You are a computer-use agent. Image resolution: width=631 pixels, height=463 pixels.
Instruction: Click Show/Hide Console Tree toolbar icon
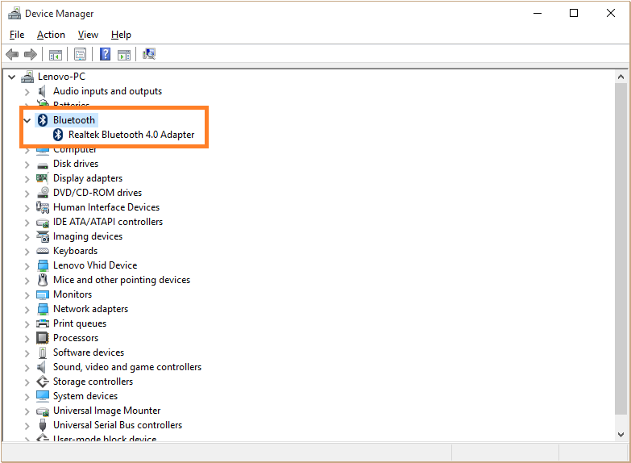tap(55, 54)
